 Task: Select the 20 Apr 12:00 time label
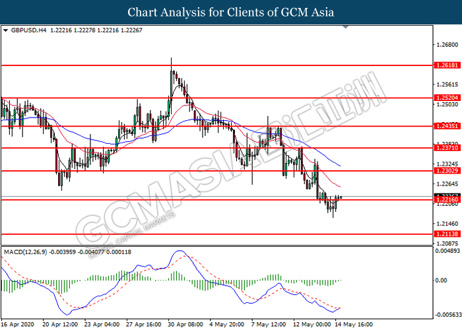pos(60,325)
